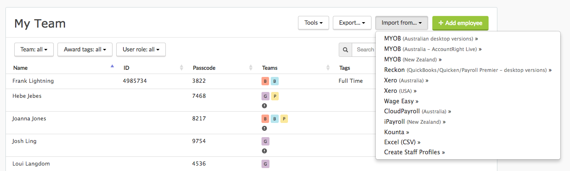Expand the User role: all dropdown
570x171 pixels.
141,49
